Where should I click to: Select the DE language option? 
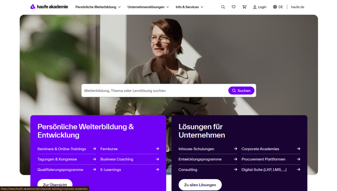click(281, 7)
